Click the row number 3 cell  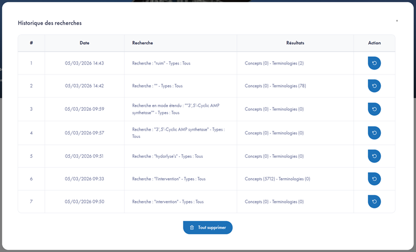31,109
